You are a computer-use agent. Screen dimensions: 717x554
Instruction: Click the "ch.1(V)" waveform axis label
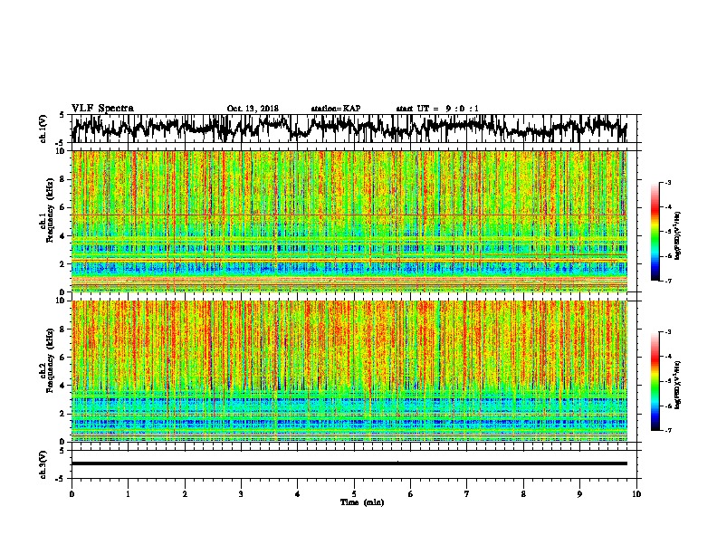pos(43,129)
